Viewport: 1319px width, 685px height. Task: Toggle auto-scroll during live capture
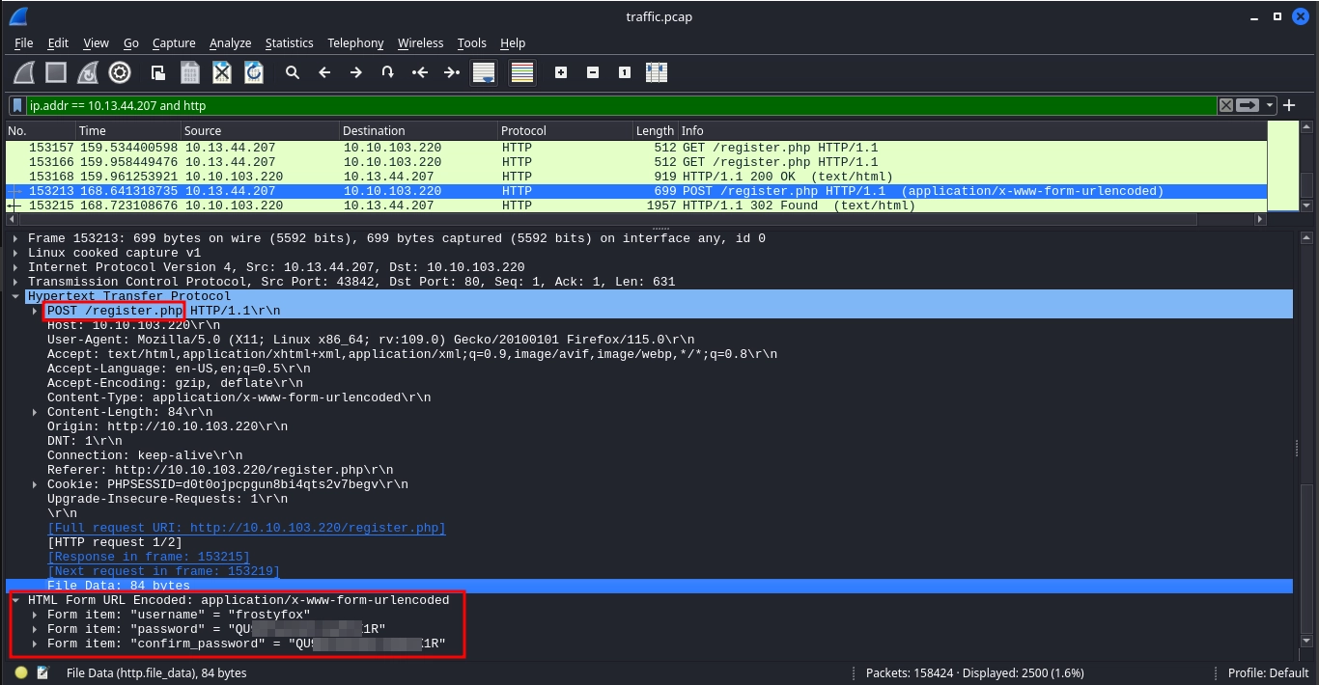pos(484,72)
